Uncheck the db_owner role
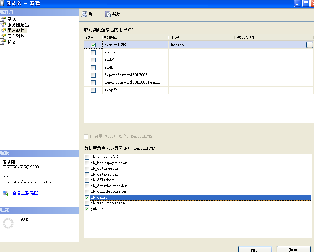314x252 pixels. tap(86, 197)
